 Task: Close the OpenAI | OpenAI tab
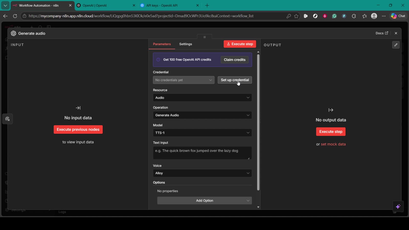[x=134, y=5]
